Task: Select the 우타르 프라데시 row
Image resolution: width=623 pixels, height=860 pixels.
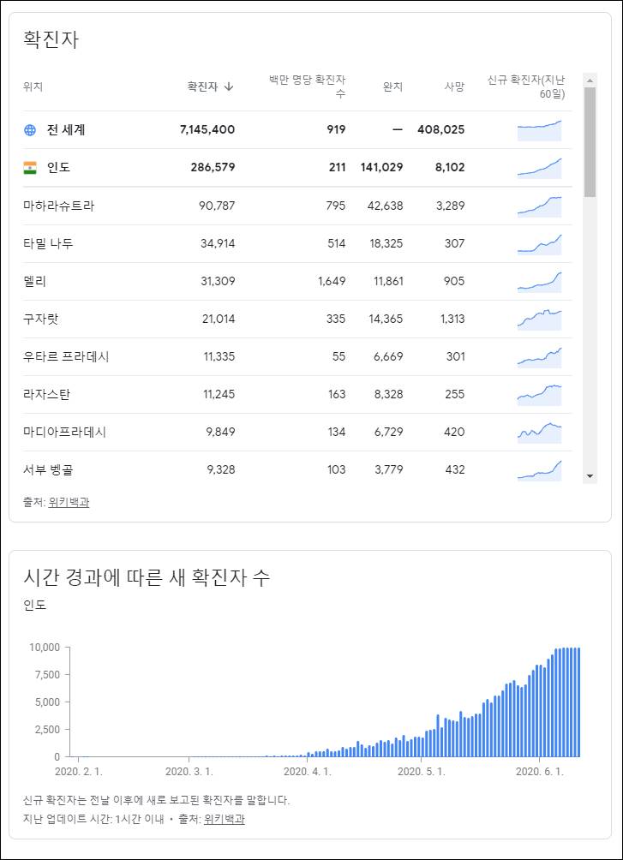Action: 297,356
